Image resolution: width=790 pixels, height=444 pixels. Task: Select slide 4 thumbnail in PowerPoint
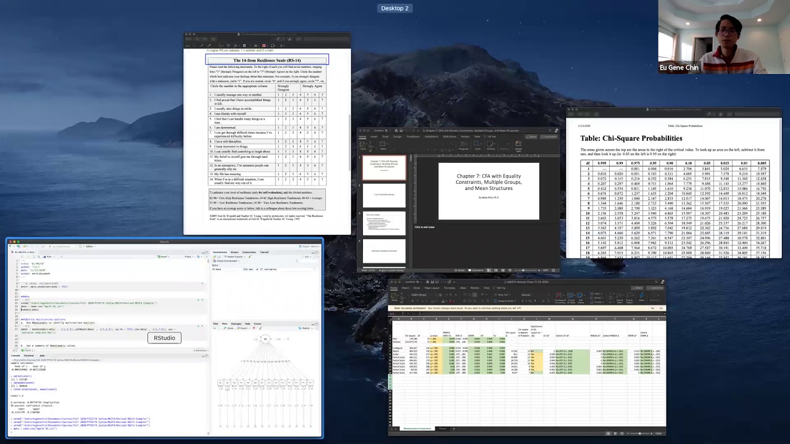click(x=384, y=252)
